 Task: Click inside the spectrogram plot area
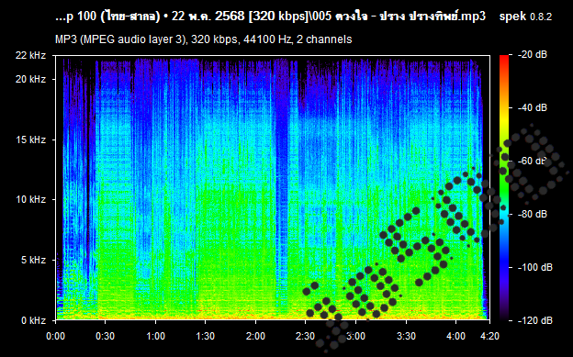[x=273, y=188]
